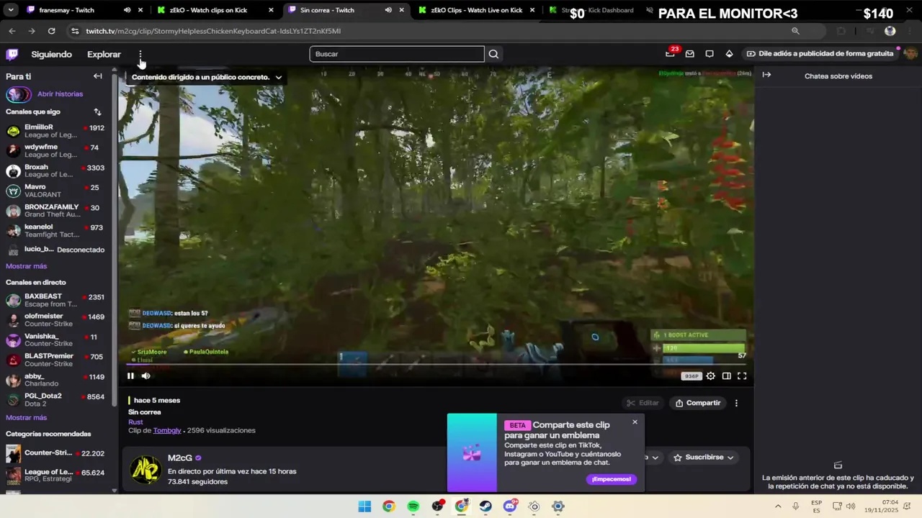This screenshot has width=922, height=518.
Task: Click the ¡Empecemos! button
Action: point(611,479)
